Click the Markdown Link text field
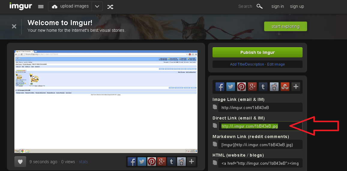This screenshot has height=171, width=347. pos(260,145)
